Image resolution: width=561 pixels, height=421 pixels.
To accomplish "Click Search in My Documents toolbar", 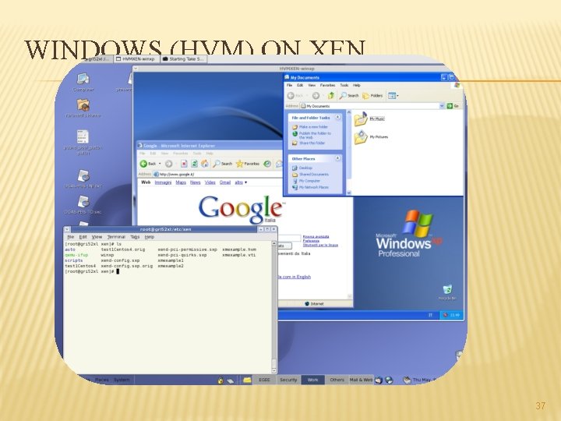I will click(x=349, y=96).
